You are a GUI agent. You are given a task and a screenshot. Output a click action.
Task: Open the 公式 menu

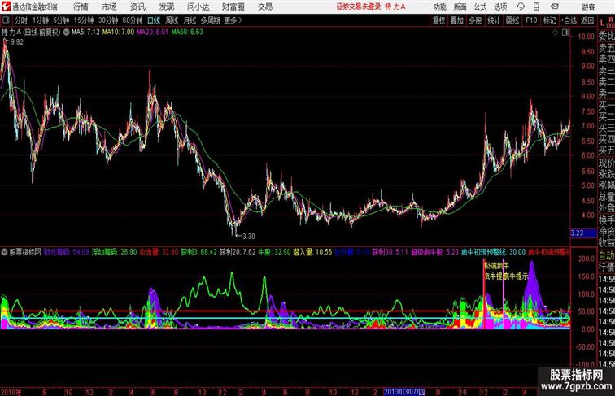click(480, 7)
